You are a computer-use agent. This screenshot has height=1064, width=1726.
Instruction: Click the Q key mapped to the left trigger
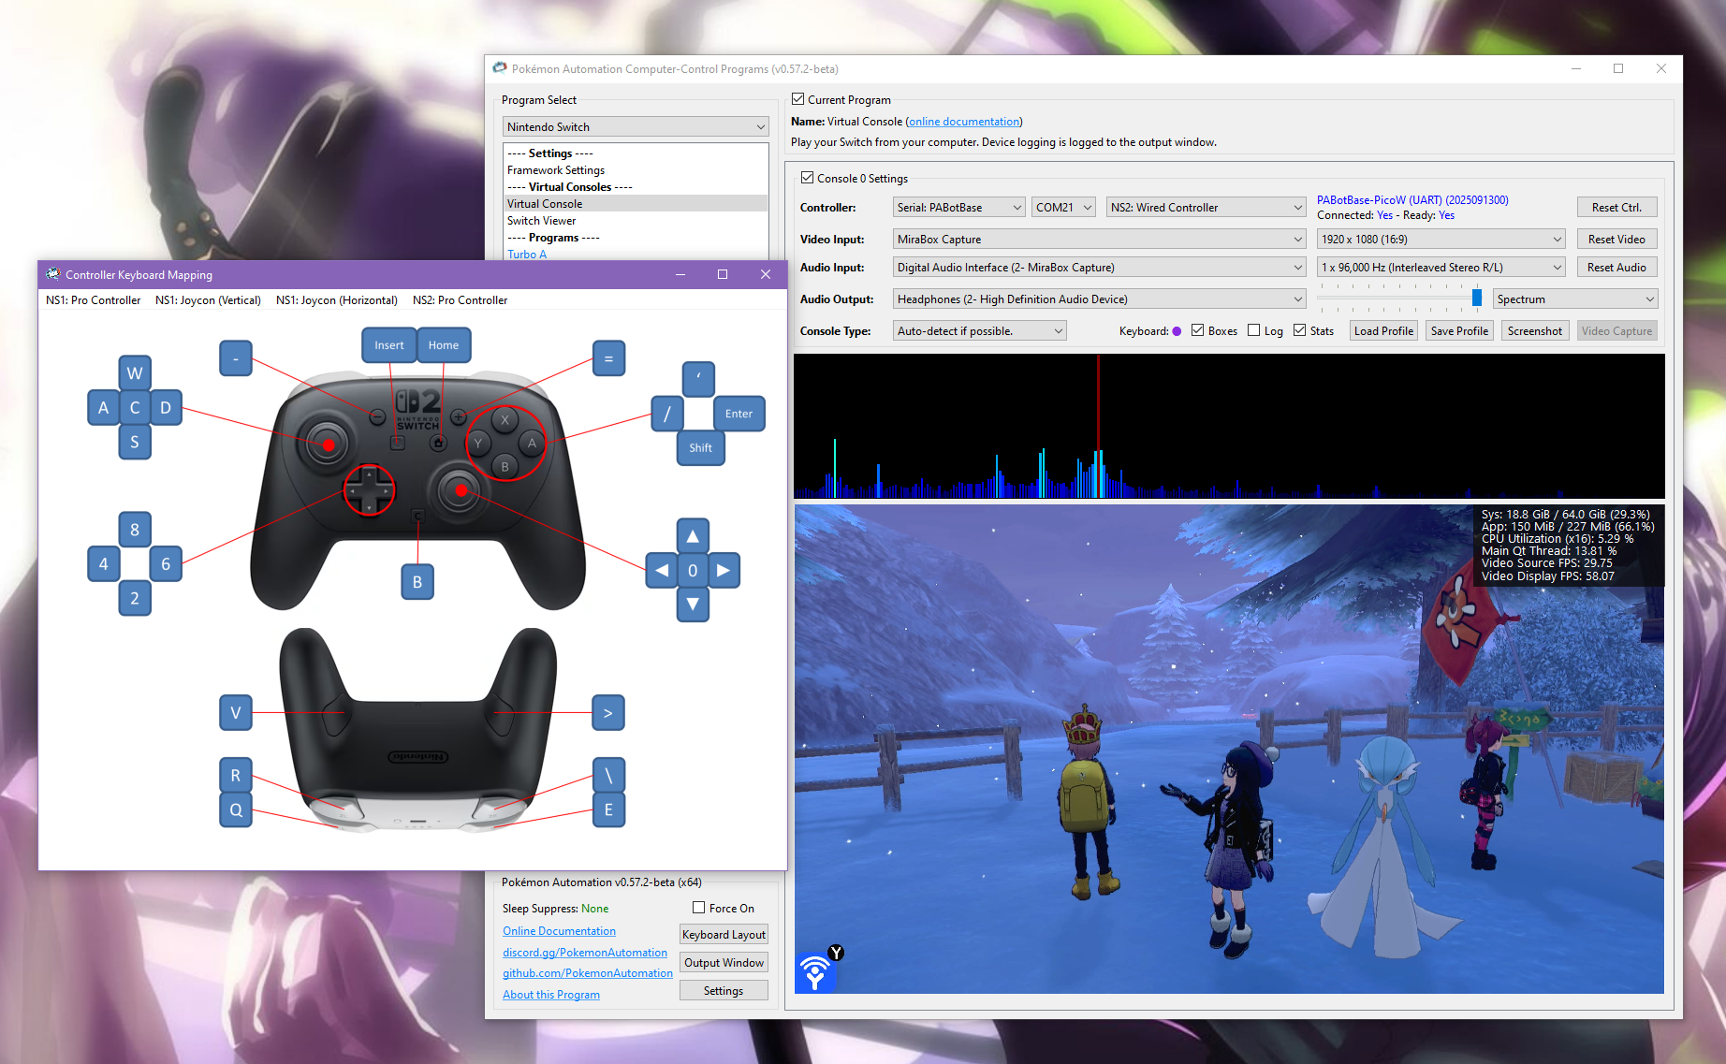point(236,809)
